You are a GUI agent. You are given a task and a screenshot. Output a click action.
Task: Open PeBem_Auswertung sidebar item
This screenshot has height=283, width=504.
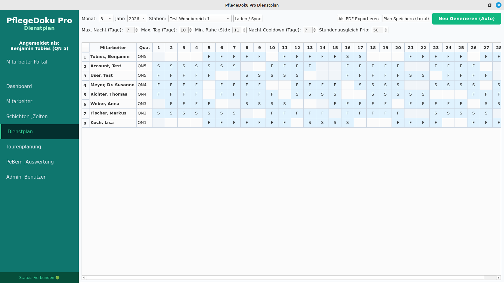(x=30, y=162)
